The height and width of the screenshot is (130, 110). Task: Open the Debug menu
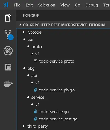coord(92,5)
